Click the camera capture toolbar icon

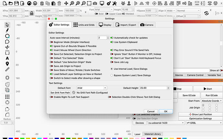pyautogui.click(x=94, y=4)
